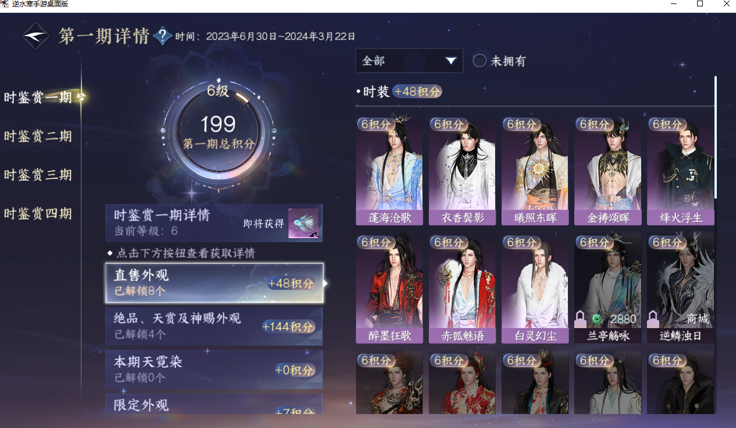736x428 pixels.
Task: Click the vertical scrollbar in the outfit list
Action: [715, 138]
